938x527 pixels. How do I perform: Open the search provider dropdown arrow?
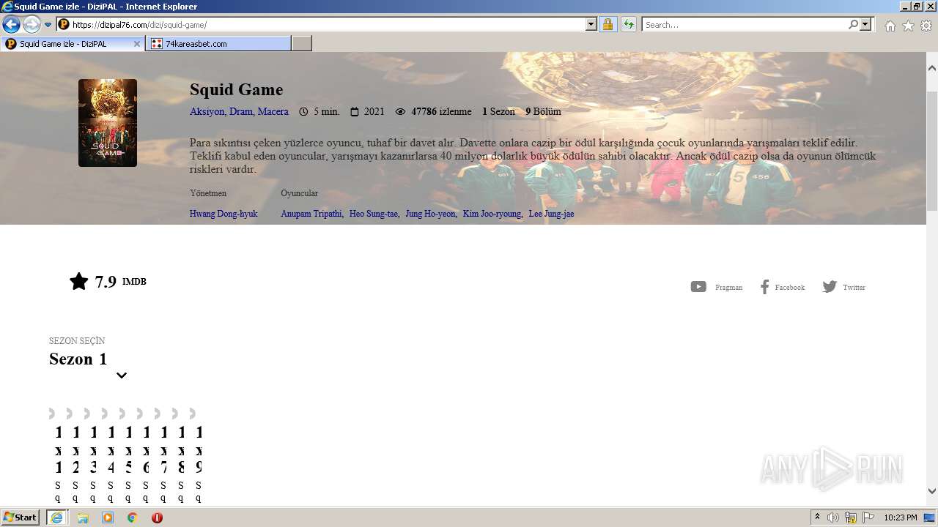[865, 24]
